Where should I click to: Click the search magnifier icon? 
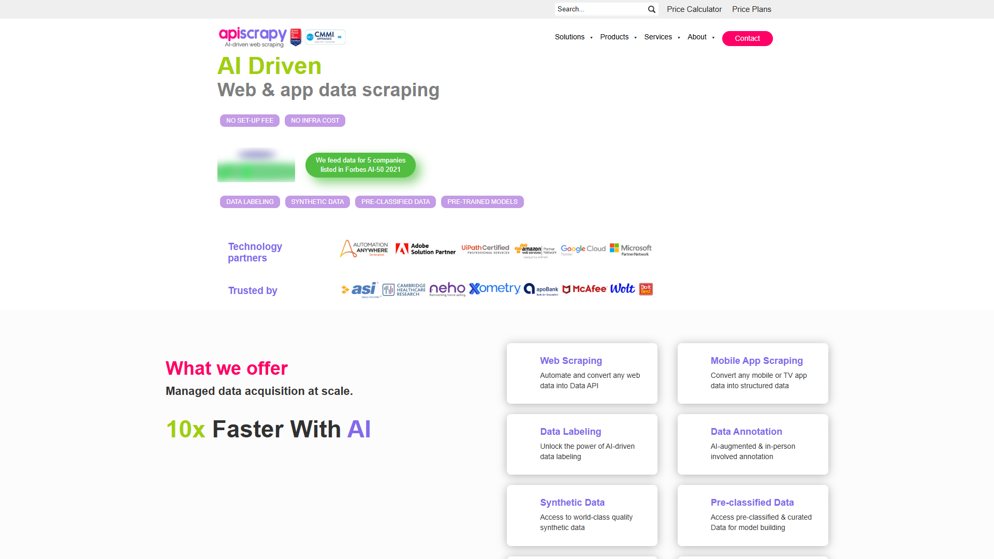point(651,9)
